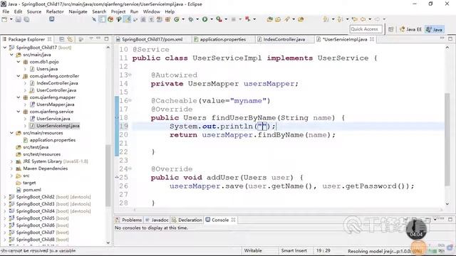Expand the JRE System Library node

point(11,161)
